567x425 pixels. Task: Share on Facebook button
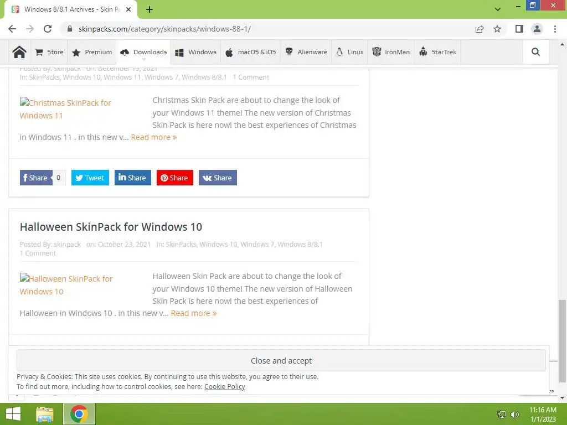[36, 178]
